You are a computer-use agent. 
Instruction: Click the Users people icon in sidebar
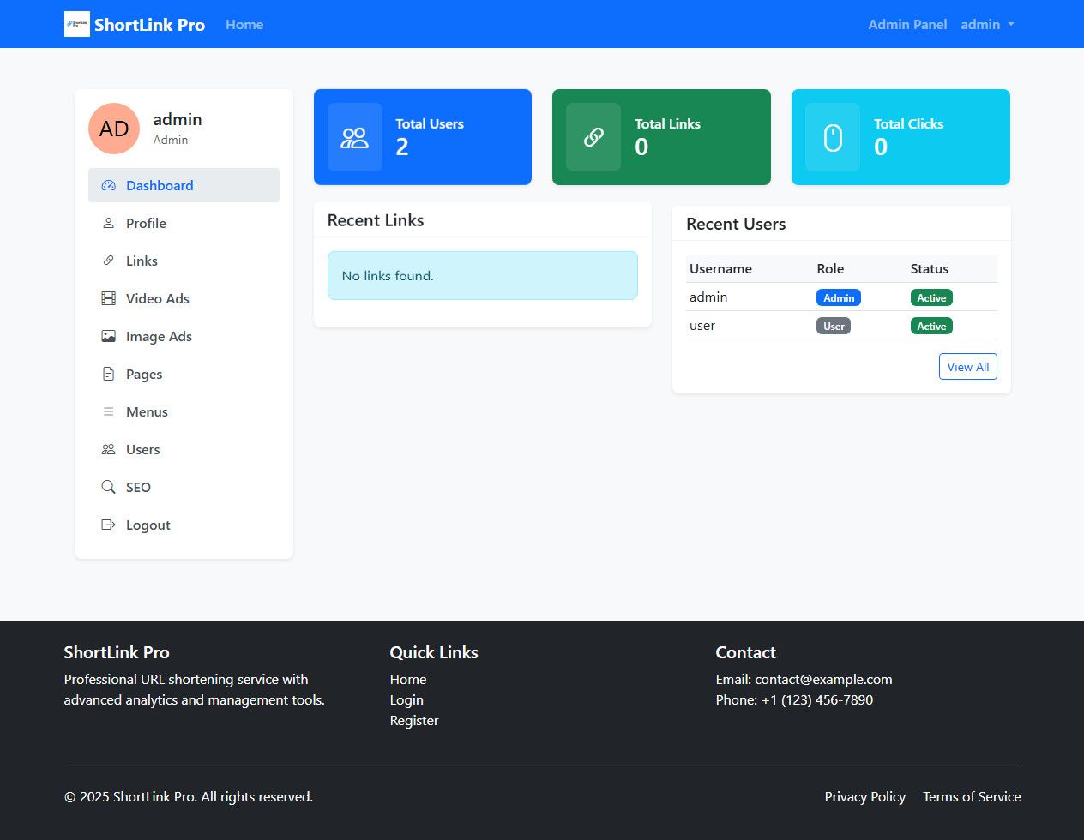coord(108,449)
